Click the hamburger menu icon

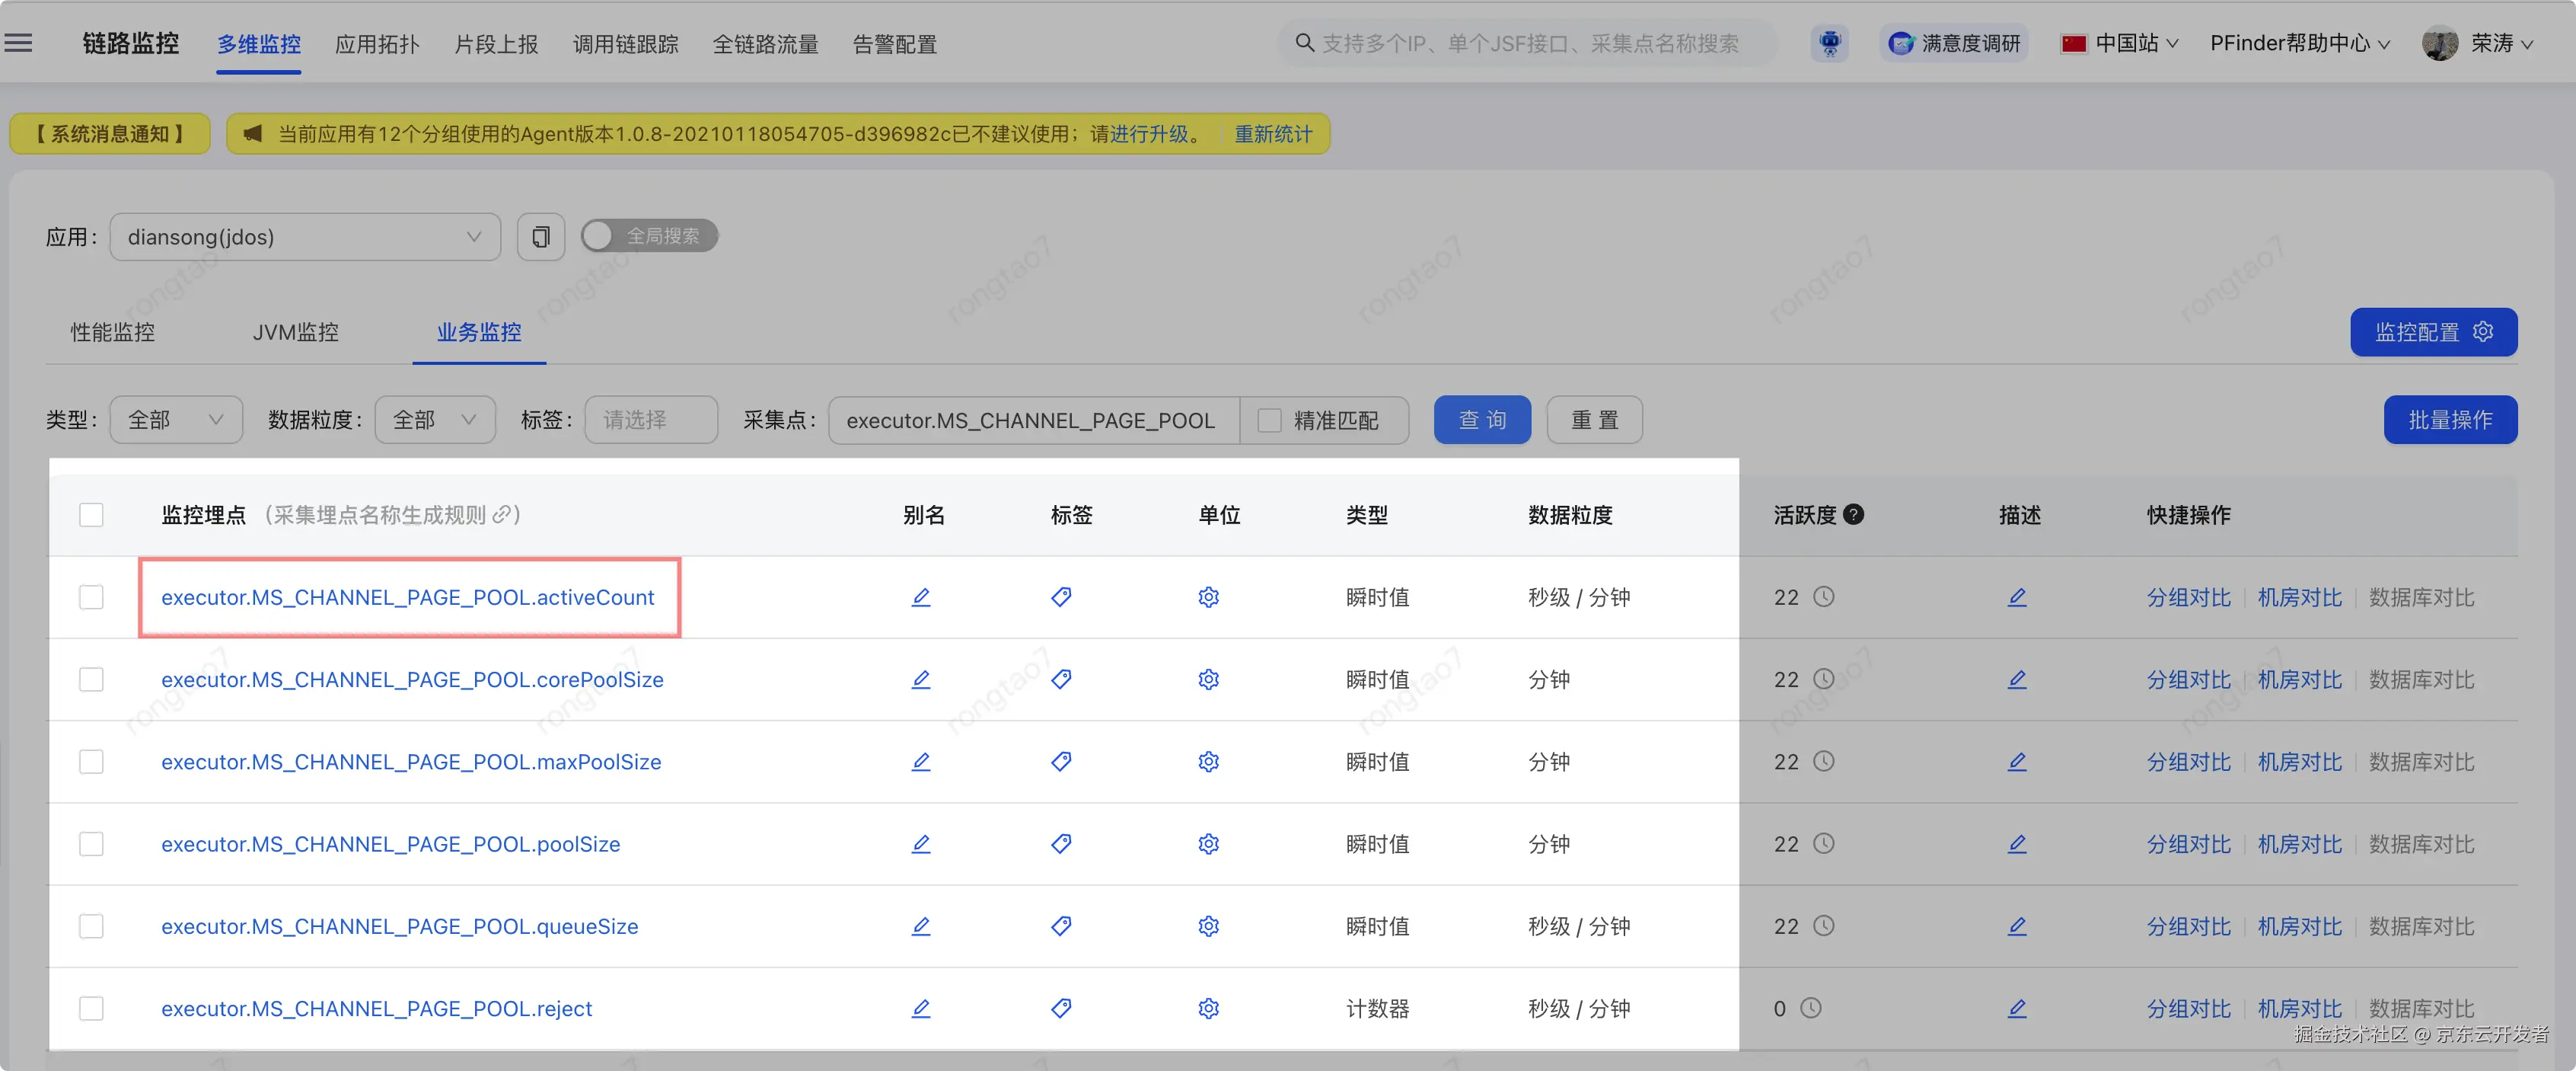tap(19, 43)
